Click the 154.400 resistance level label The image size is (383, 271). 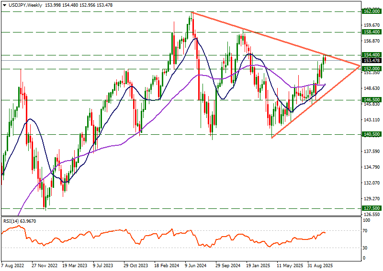click(370, 55)
